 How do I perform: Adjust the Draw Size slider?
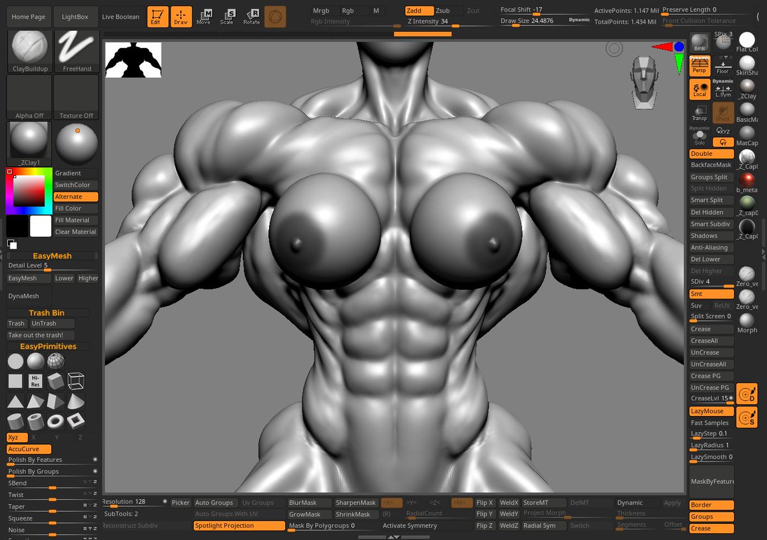545,21
